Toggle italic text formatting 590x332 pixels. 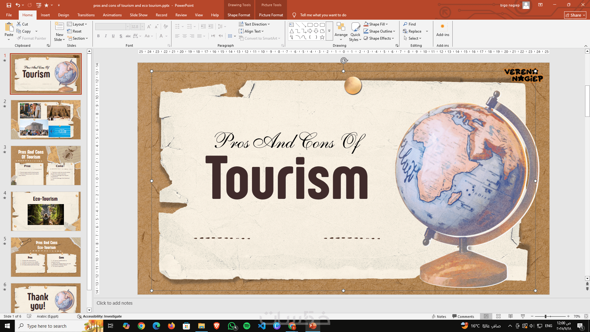[x=106, y=36]
